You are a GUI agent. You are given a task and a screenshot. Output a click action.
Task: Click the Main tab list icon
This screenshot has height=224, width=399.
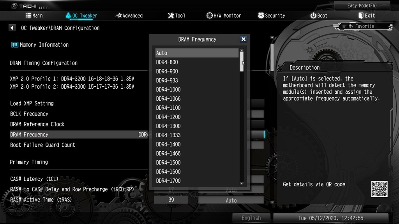click(28, 16)
